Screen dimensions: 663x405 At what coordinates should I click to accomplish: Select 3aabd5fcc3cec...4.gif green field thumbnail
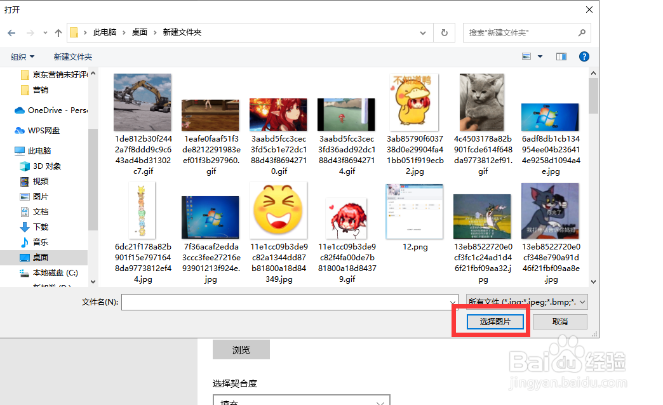346,114
